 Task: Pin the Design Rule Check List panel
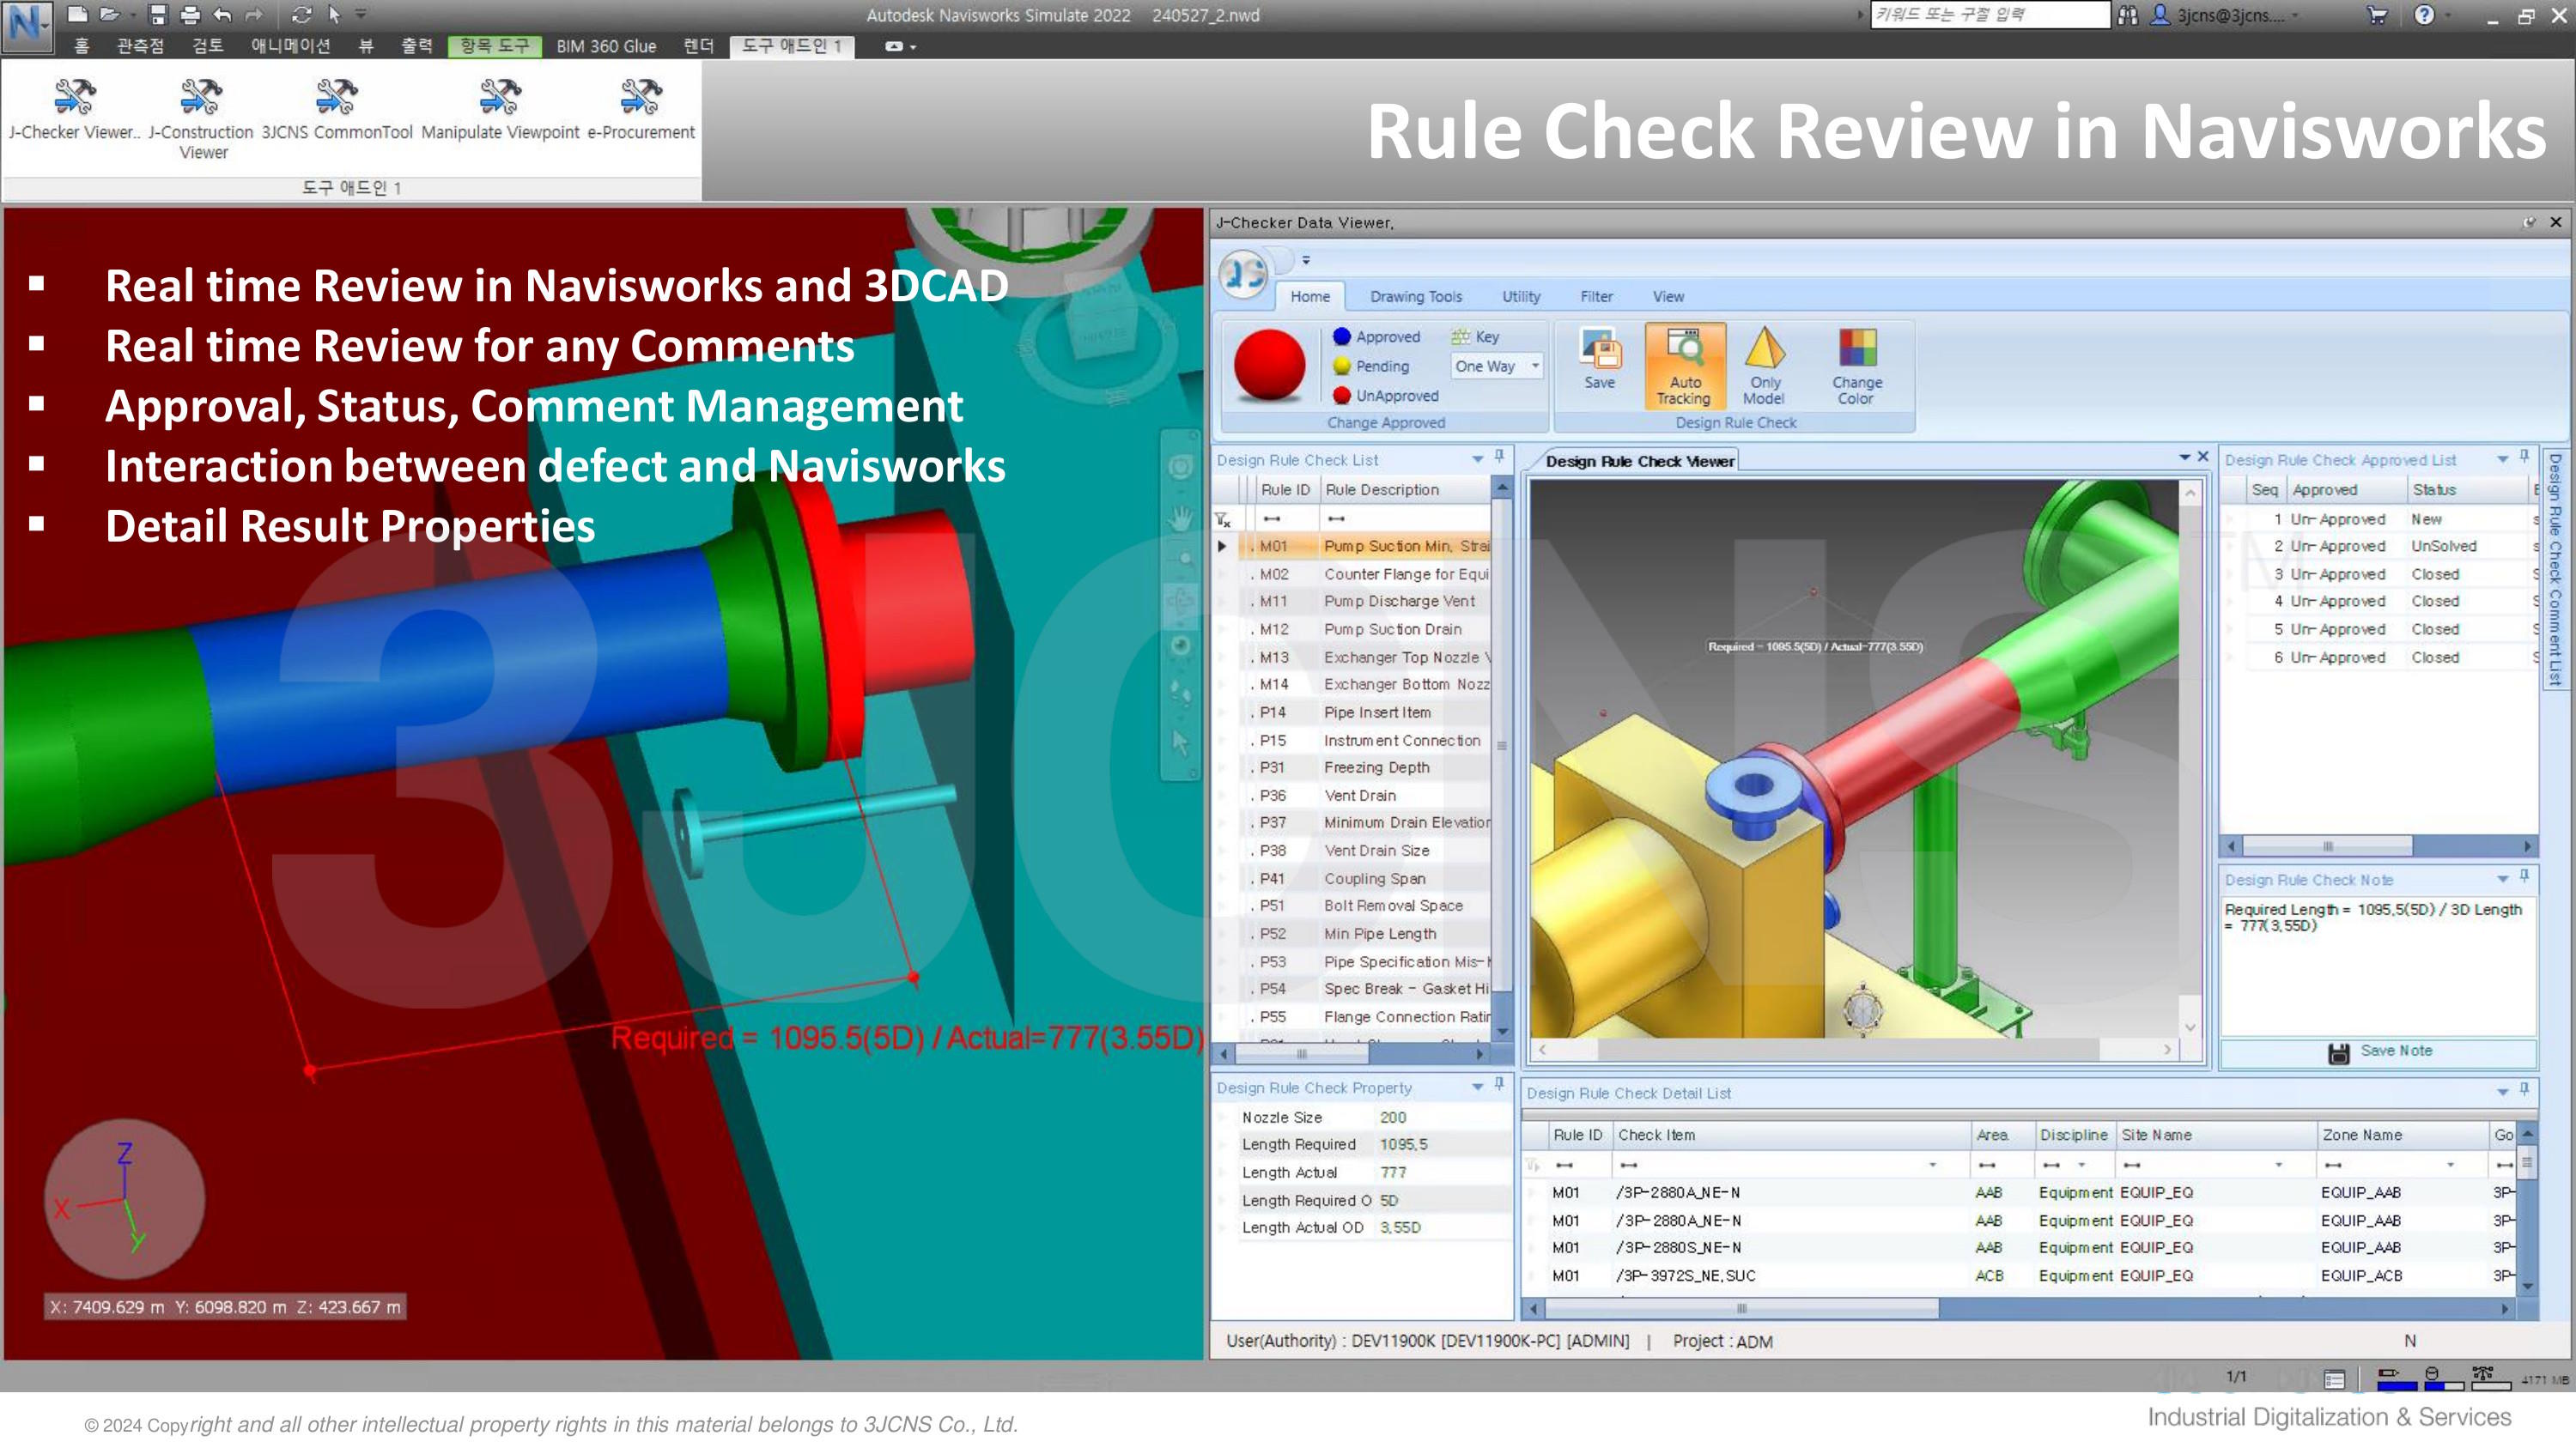1499,457
